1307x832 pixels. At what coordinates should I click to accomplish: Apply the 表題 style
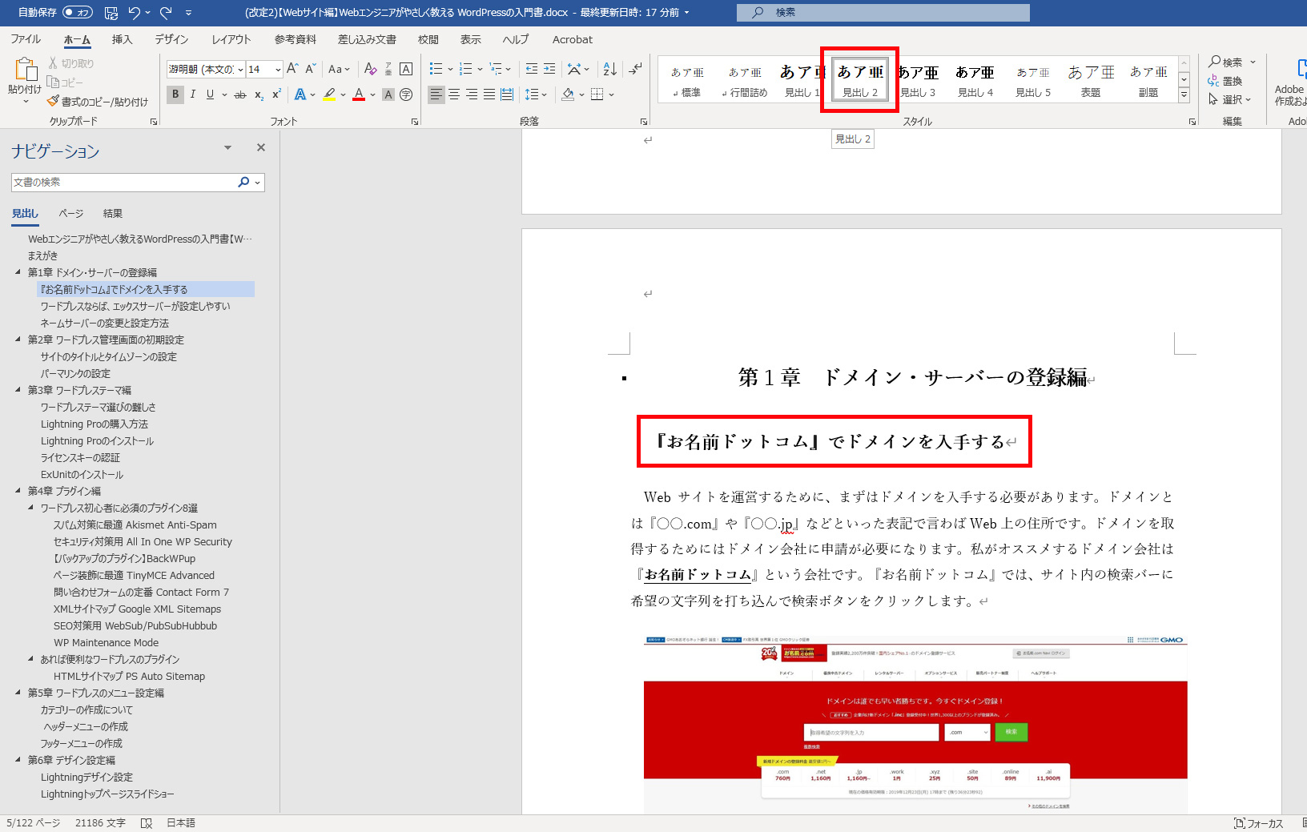coord(1091,79)
